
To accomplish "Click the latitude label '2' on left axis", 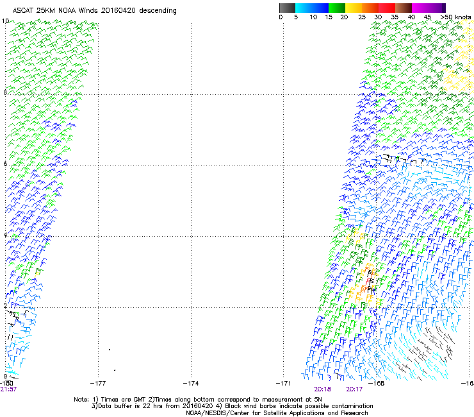I will [x=5, y=305].
